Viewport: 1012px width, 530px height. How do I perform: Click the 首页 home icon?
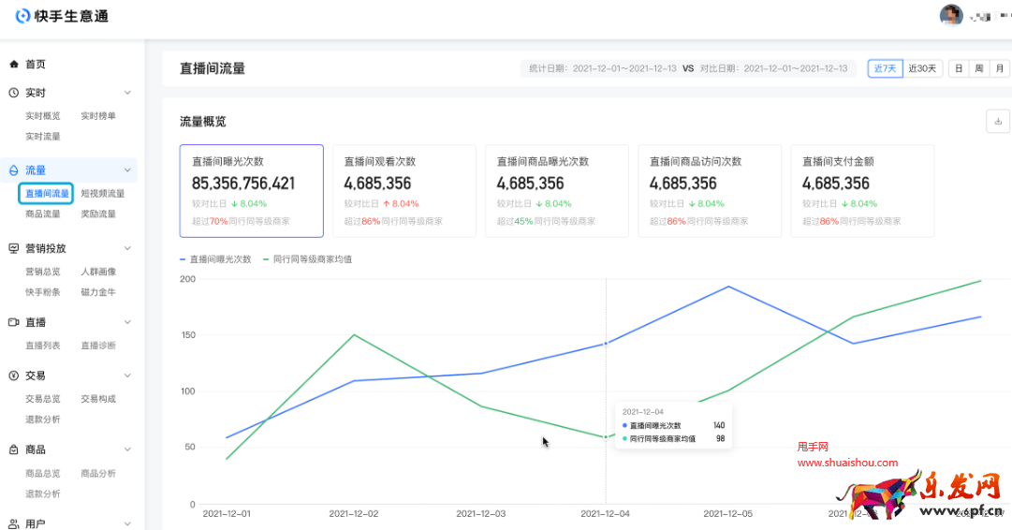tap(14, 65)
